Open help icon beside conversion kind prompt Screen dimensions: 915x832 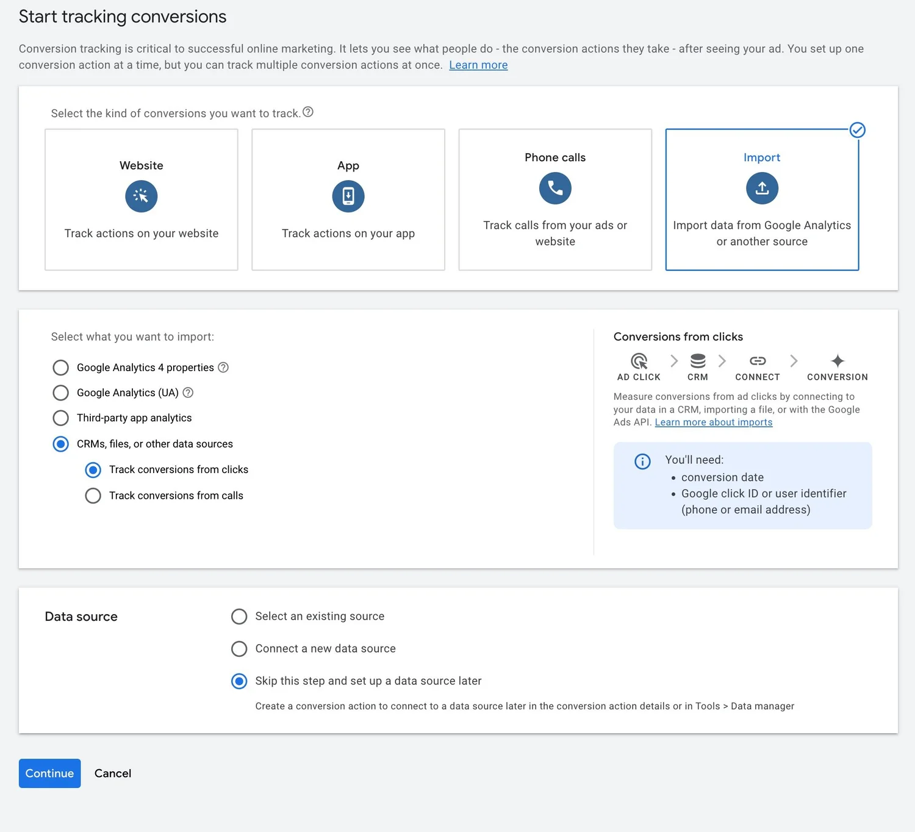point(308,112)
